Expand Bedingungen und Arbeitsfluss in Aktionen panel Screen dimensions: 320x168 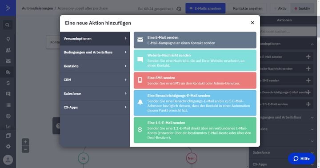point(312,118)
